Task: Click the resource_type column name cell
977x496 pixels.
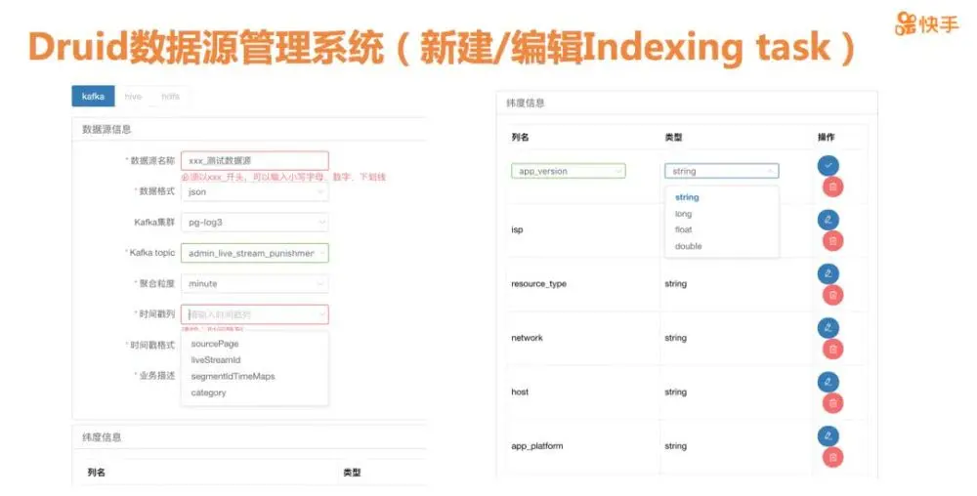Action: [x=538, y=284]
